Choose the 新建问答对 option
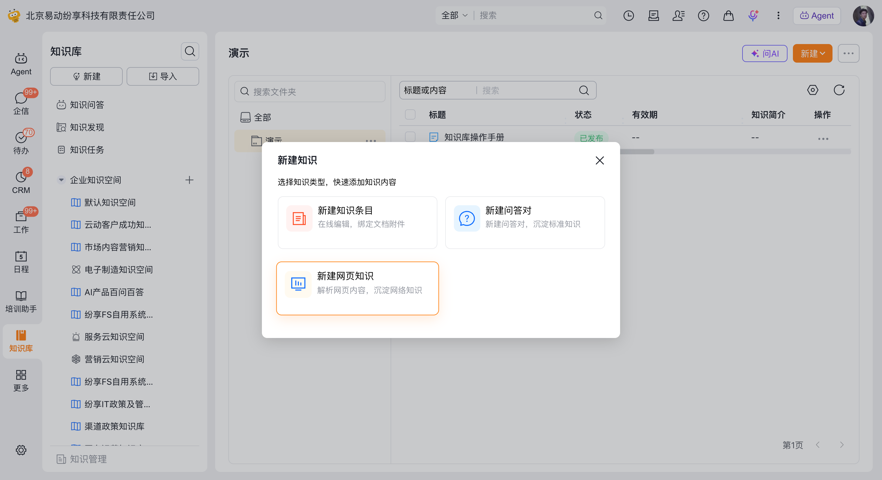 pyautogui.click(x=524, y=223)
